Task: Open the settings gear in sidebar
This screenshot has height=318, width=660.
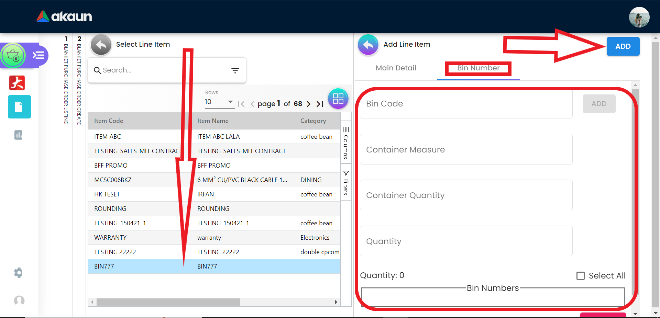Action: [x=18, y=273]
